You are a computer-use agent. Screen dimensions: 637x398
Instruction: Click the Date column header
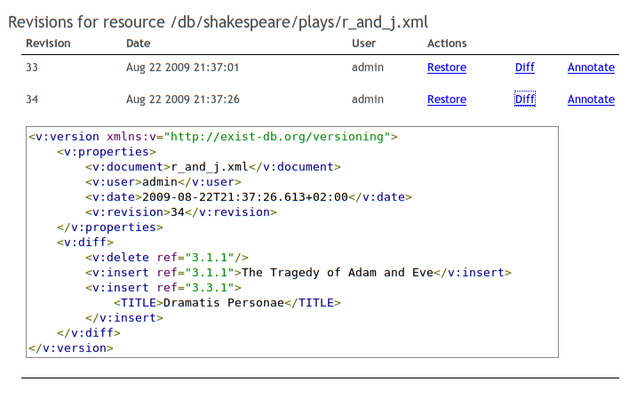point(138,44)
